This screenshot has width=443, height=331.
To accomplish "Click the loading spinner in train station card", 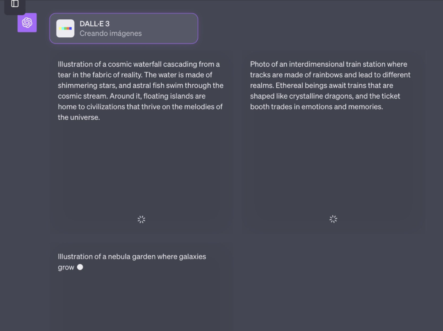I will click(333, 219).
